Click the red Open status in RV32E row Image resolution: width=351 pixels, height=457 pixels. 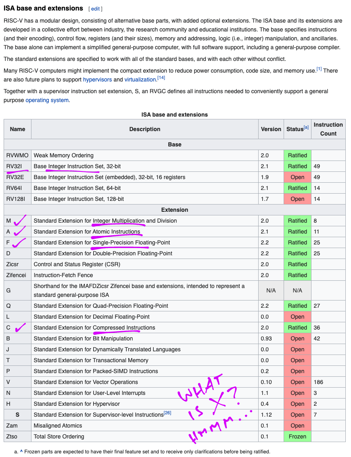[297, 177]
